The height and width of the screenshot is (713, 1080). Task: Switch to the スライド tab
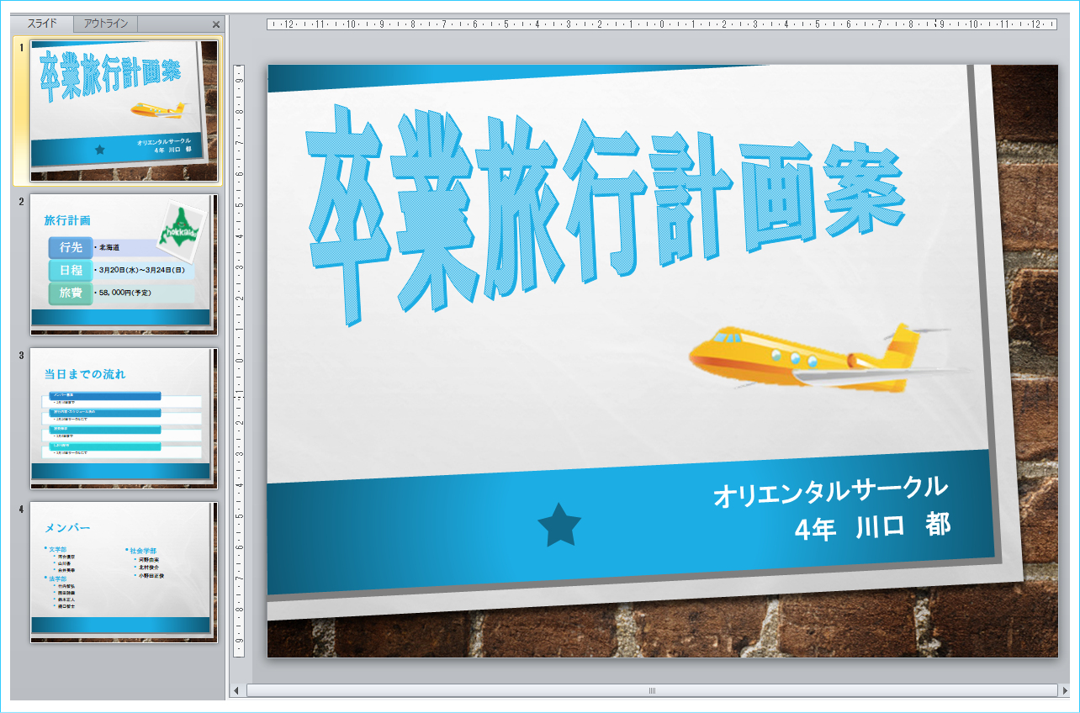click(x=42, y=24)
